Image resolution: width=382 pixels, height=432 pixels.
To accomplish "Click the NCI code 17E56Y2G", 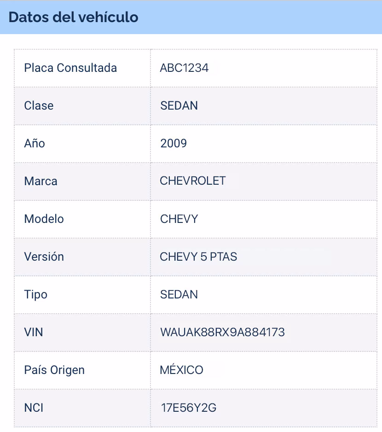I will (188, 408).
